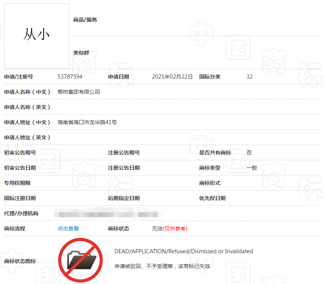Screen dimensions: 324x284
Task: Select the 申请被驳回 status explanation text
Action: point(162,266)
